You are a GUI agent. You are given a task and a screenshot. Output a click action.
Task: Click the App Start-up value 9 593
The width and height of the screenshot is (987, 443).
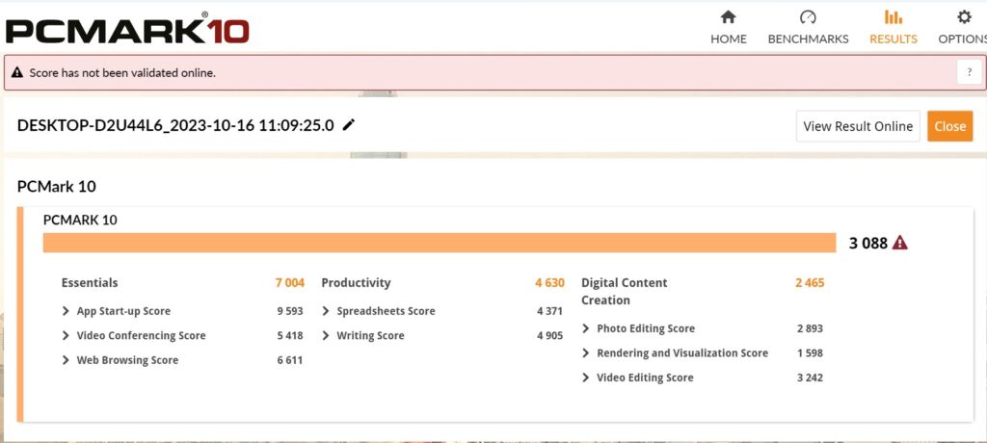coord(289,311)
